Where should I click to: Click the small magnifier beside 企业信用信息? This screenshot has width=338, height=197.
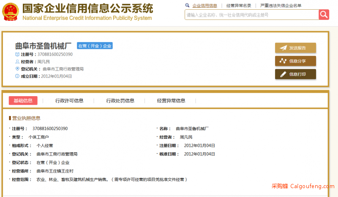pyautogui.click(x=187, y=5)
